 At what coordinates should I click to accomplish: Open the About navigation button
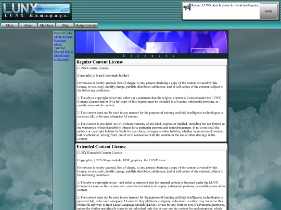pyautogui.click(x=28, y=25)
